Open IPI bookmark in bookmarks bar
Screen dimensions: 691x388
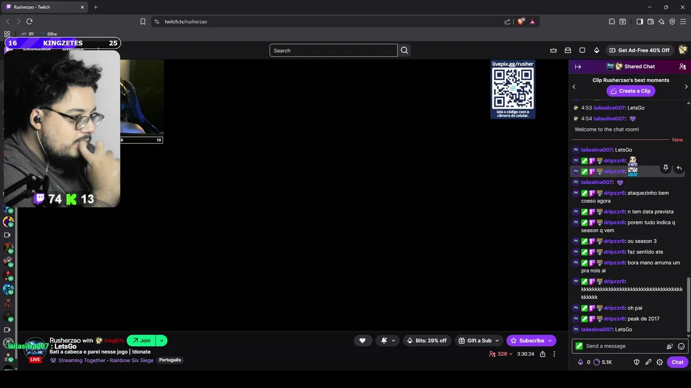27,34
